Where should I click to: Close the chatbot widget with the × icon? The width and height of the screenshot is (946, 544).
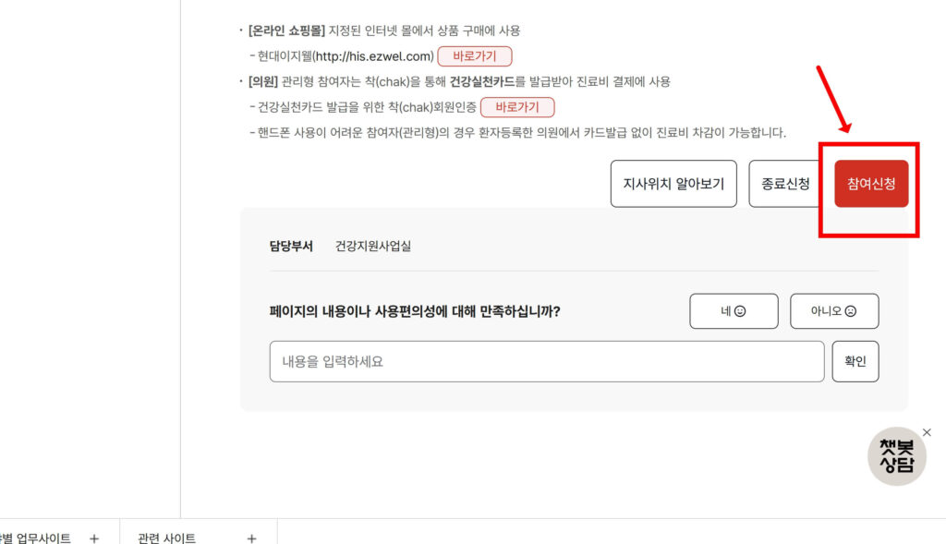927,431
